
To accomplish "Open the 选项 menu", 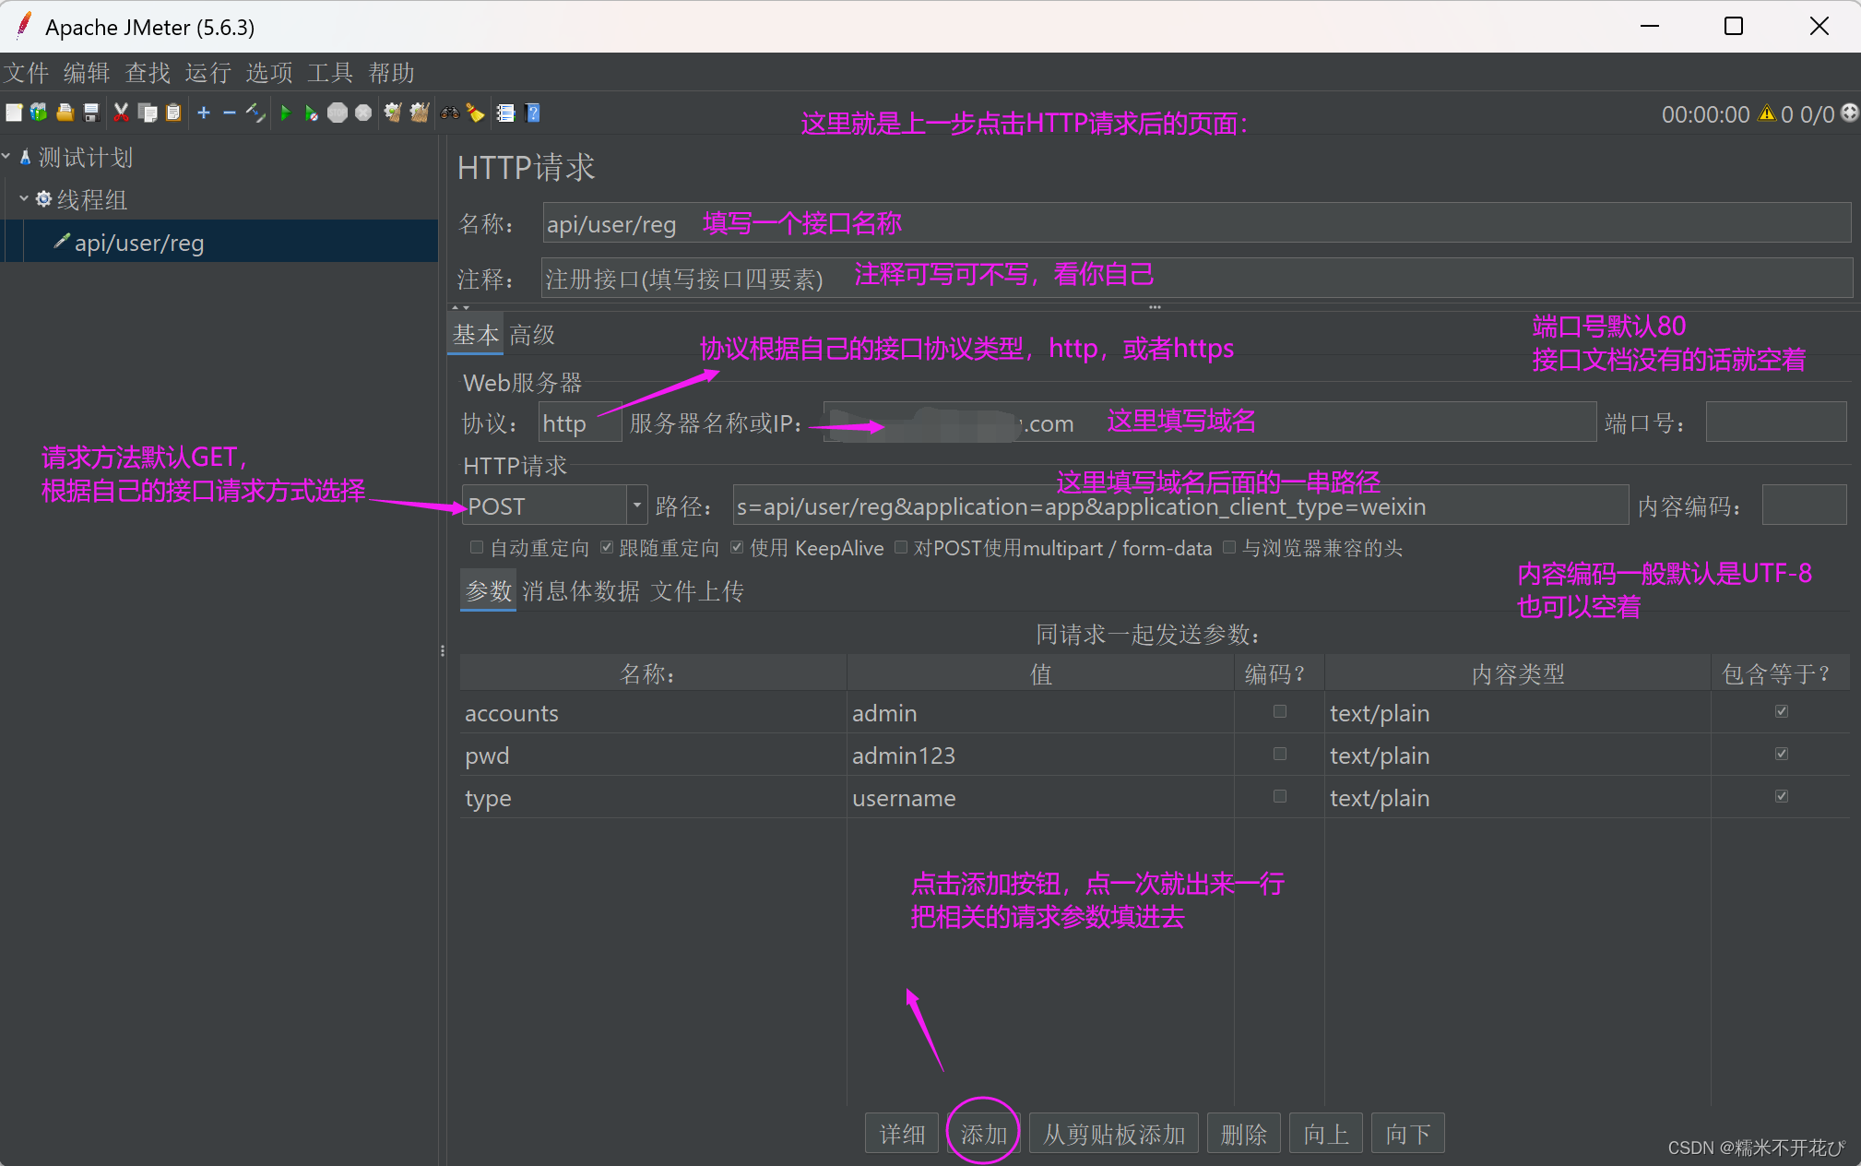I will pyautogui.click(x=268, y=73).
